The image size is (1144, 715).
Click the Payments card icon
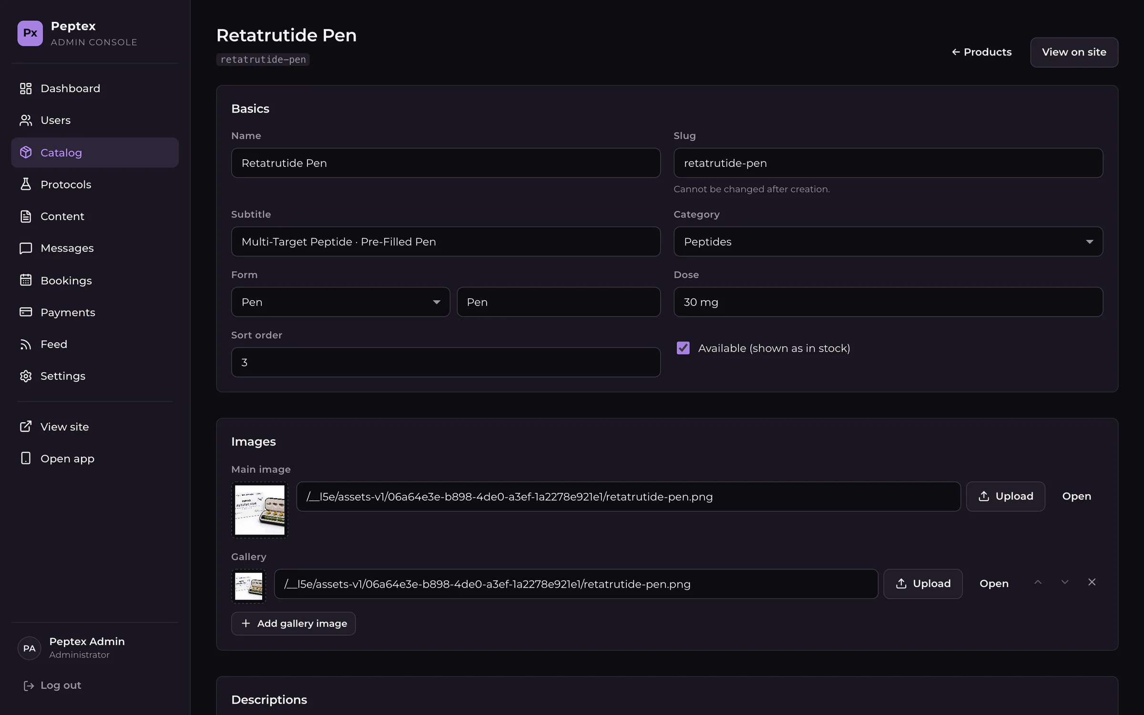(26, 312)
